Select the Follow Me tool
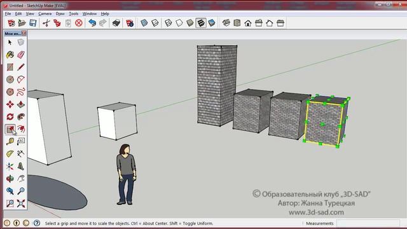 coord(21,116)
